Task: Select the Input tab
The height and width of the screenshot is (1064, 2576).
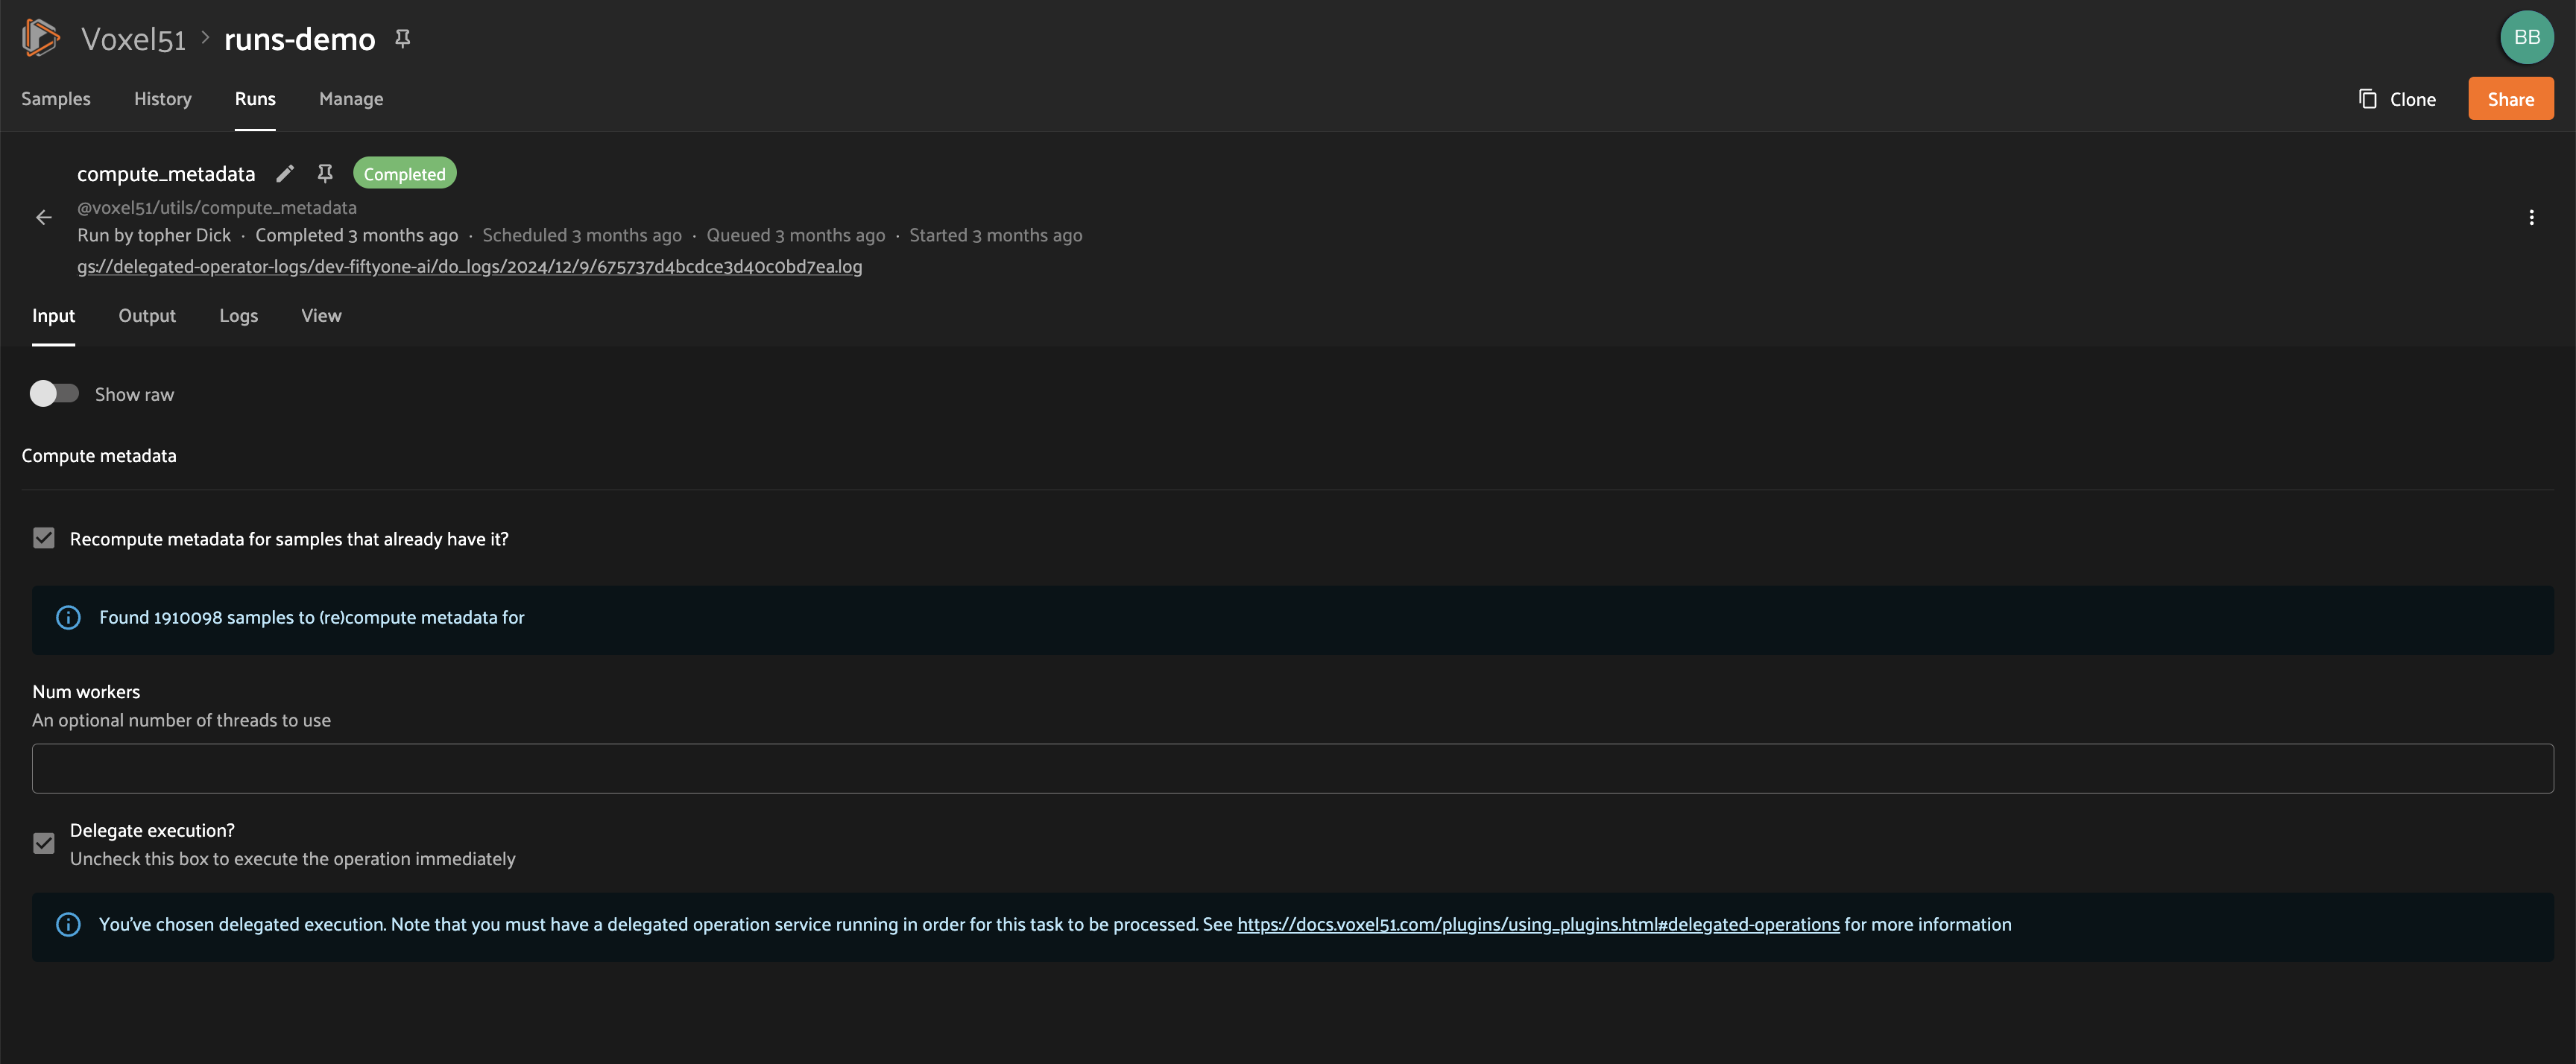Action: (x=53, y=316)
